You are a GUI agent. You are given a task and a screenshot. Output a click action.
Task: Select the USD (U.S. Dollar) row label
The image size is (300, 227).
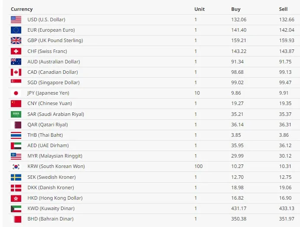pos(46,20)
